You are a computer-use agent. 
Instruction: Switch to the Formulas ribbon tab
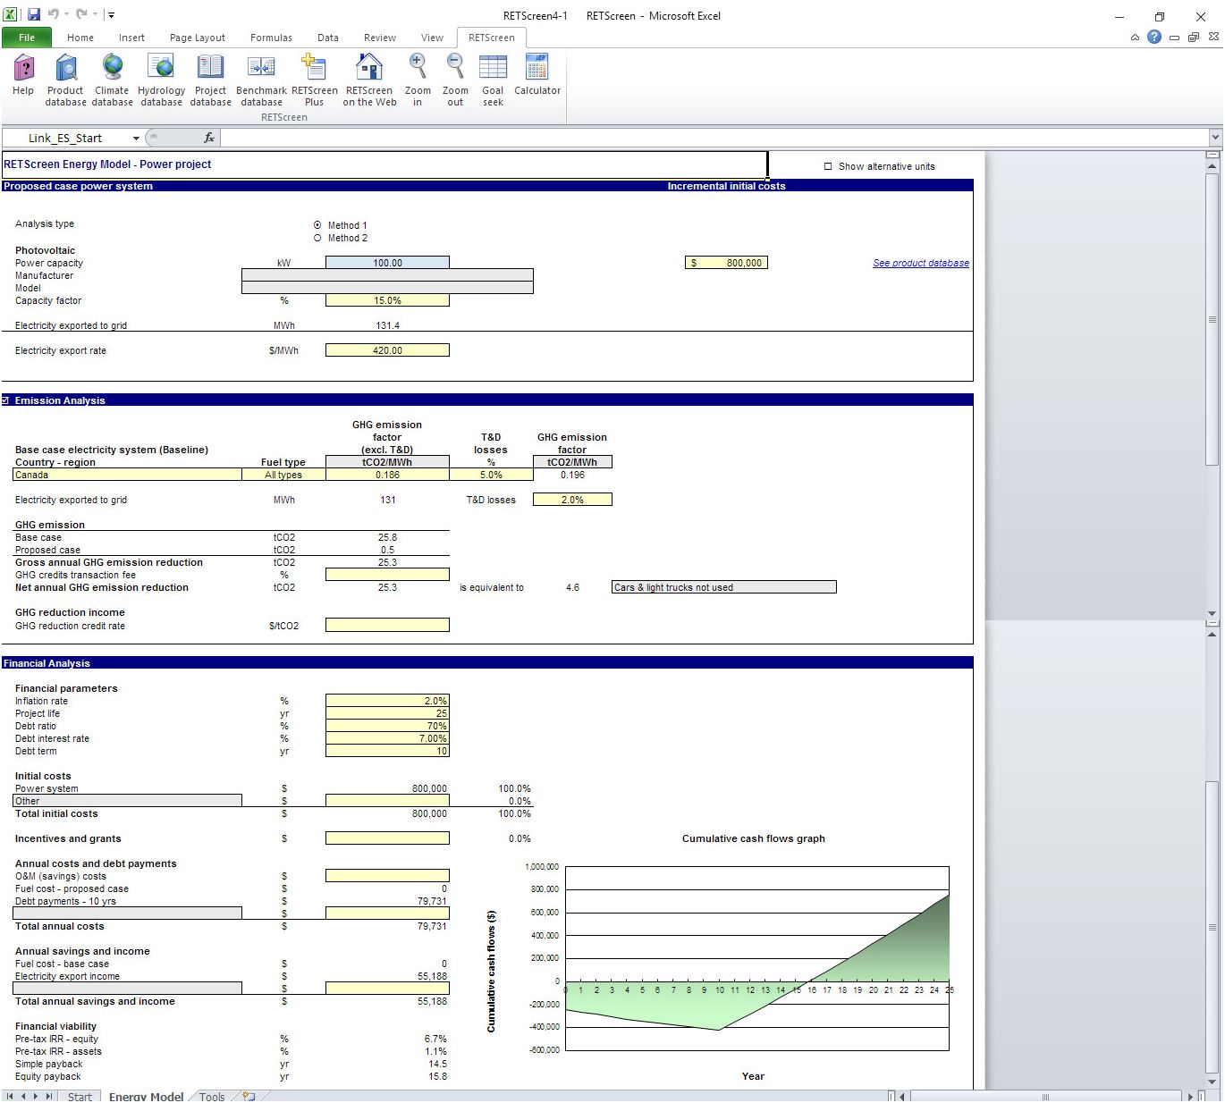(271, 38)
